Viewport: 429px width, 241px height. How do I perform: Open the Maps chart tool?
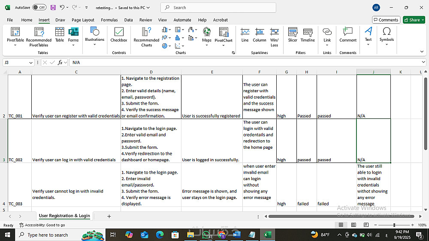(x=207, y=36)
